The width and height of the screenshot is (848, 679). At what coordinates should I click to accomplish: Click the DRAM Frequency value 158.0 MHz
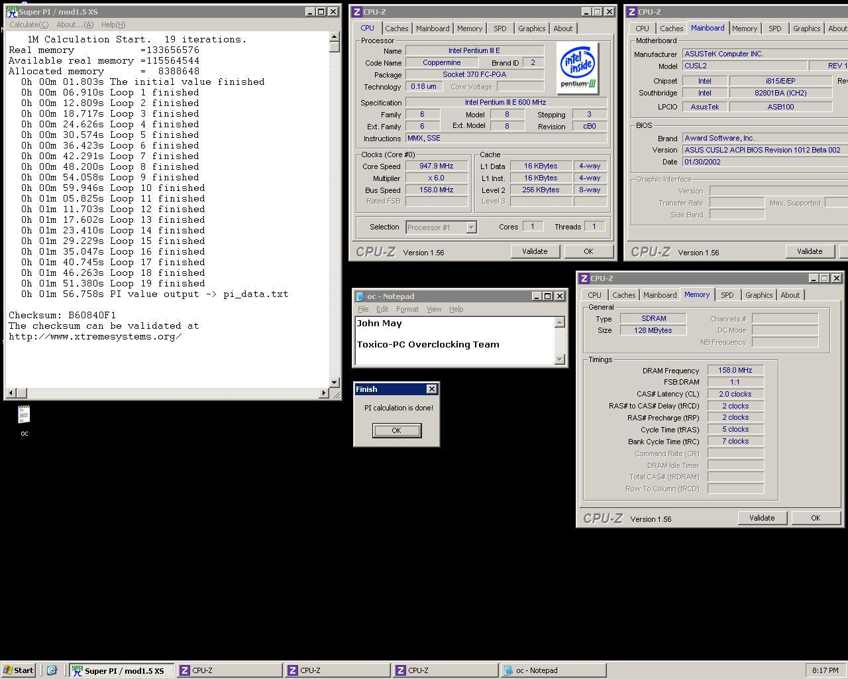(x=735, y=371)
